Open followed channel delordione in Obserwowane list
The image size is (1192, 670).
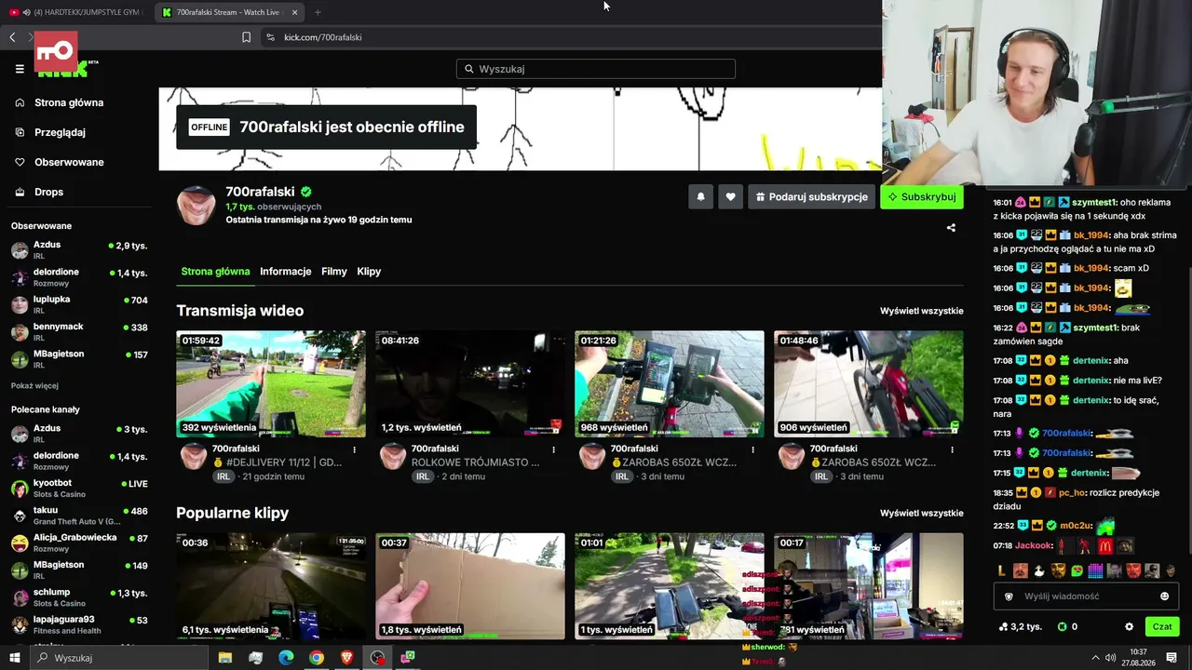[x=79, y=276]
